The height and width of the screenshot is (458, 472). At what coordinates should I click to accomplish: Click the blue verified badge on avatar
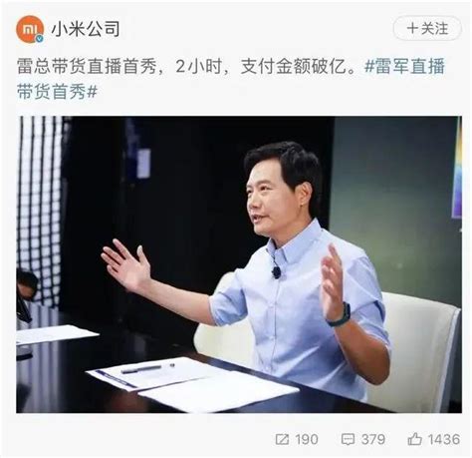pyautogui.click(x=40, y=39)
